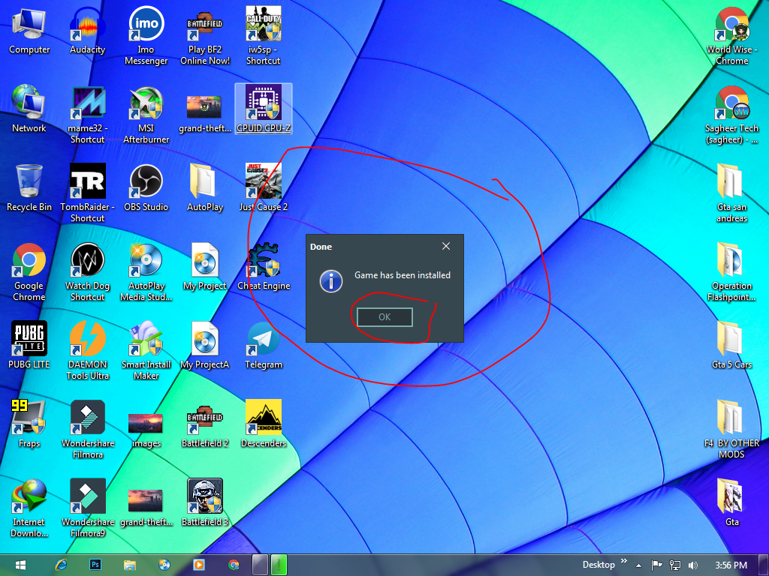Open the volume speaker tray icon
This screenshot has height=576, width=769.
[693, 565]
